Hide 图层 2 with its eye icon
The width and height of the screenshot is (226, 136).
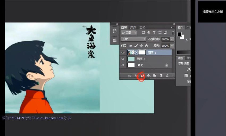[x=123, y=59]
